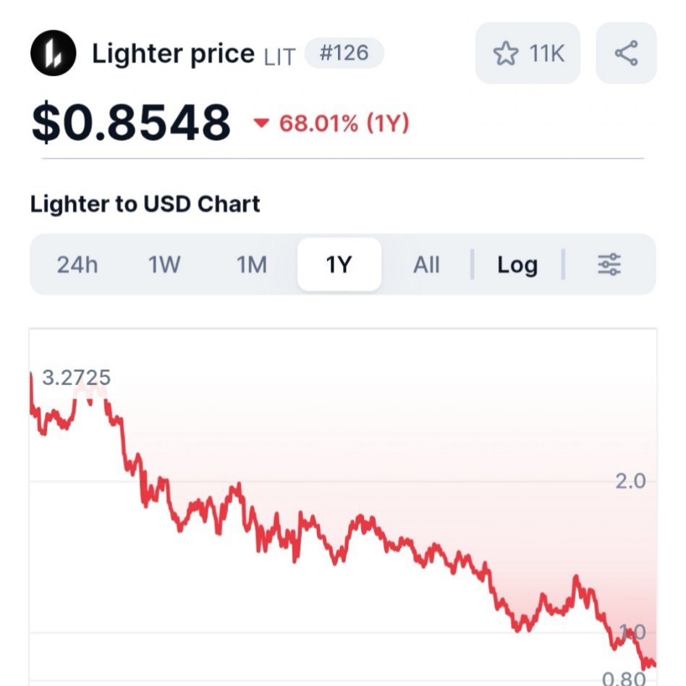Click the LIT ticker symbol
This screenshot has width=686, height=686.
(x=279, y=56)
